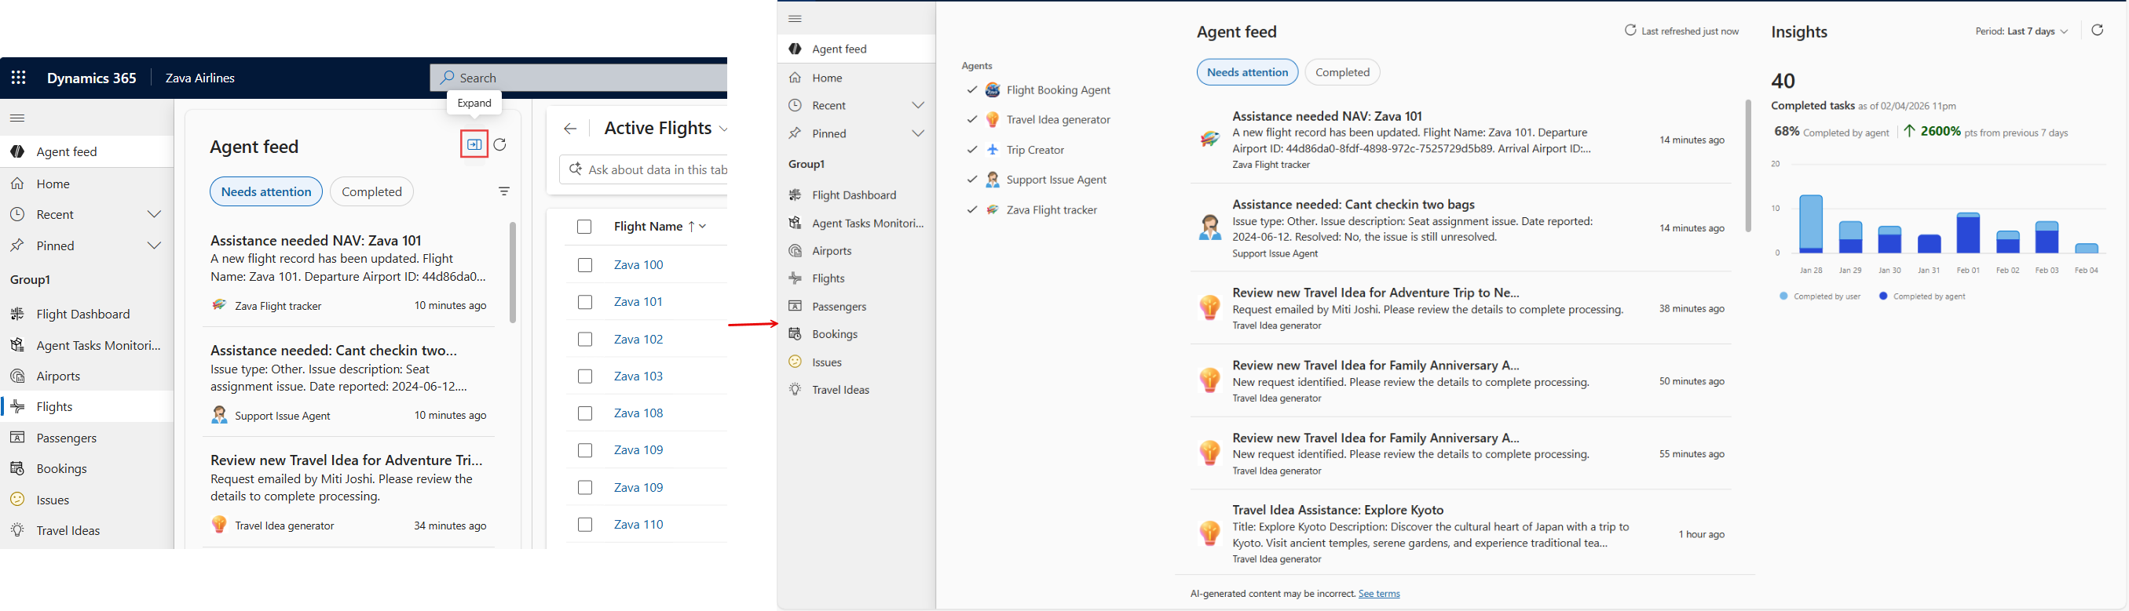Open the Zava 100 flight link

(x=639, y=265)
